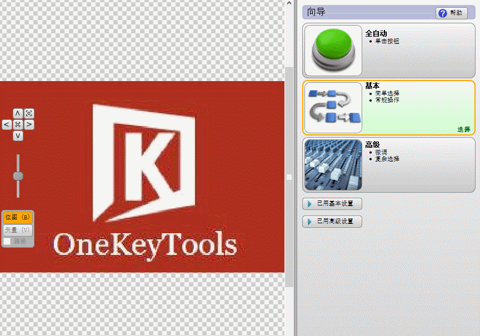Viewport: 480px width, 336px height.
Task: Click the 常规操作 bullet text
Action: (387, 100)
